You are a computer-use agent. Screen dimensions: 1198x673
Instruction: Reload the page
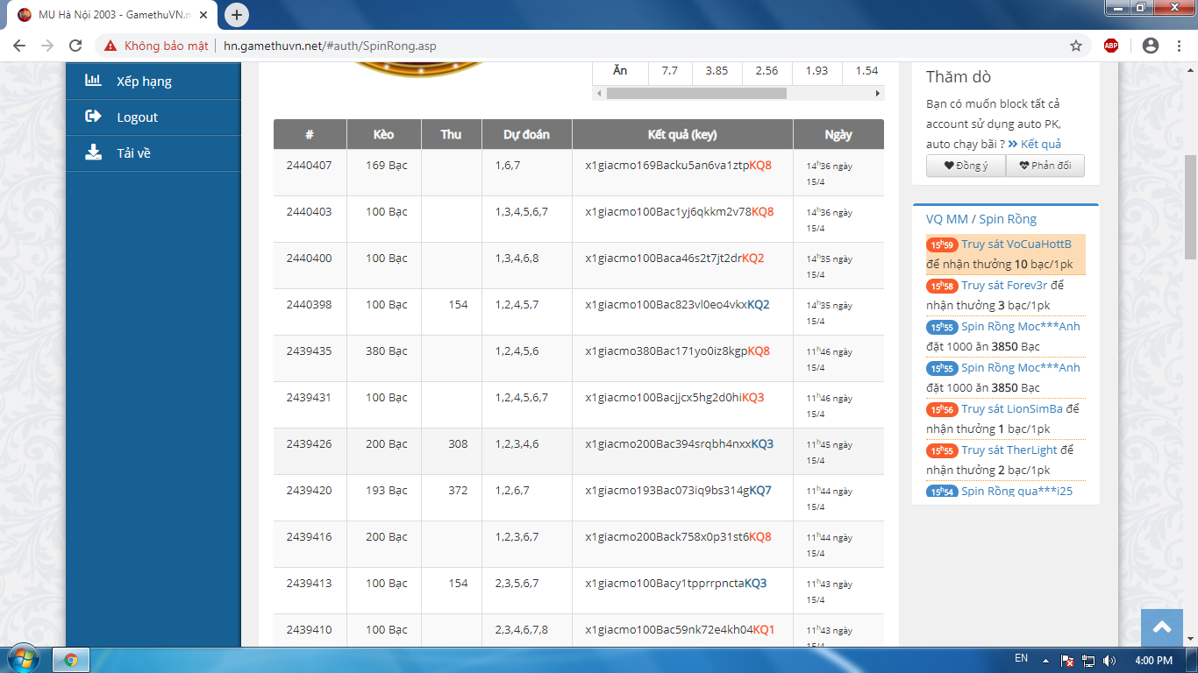coord(75,46)
